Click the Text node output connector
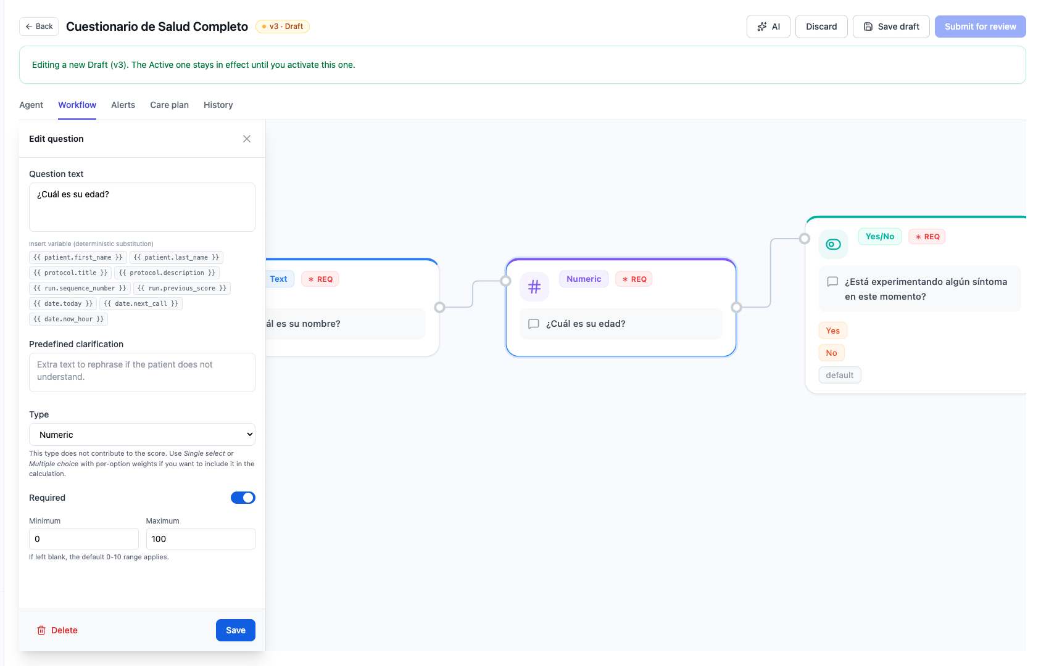The width and height of the screenshot is (1041, 666). coord(439,307)
